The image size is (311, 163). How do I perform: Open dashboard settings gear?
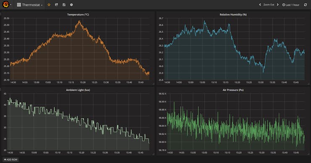[x=71, y=5]
